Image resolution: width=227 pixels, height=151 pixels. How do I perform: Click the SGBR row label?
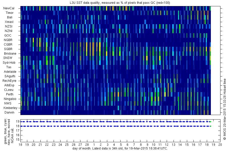8,49
